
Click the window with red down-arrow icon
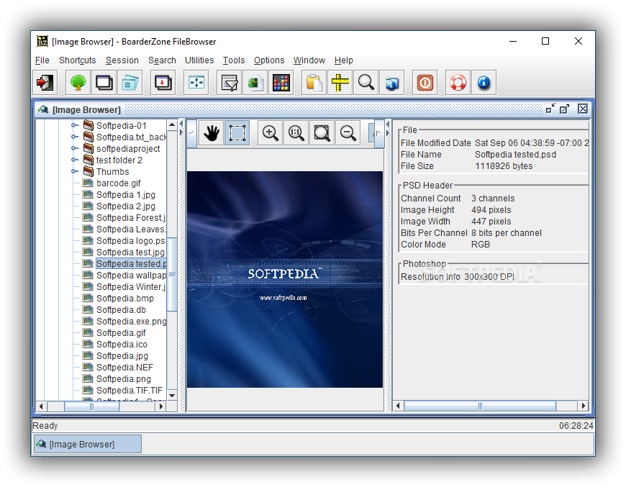pyautogui.click(x=163, y=83)
